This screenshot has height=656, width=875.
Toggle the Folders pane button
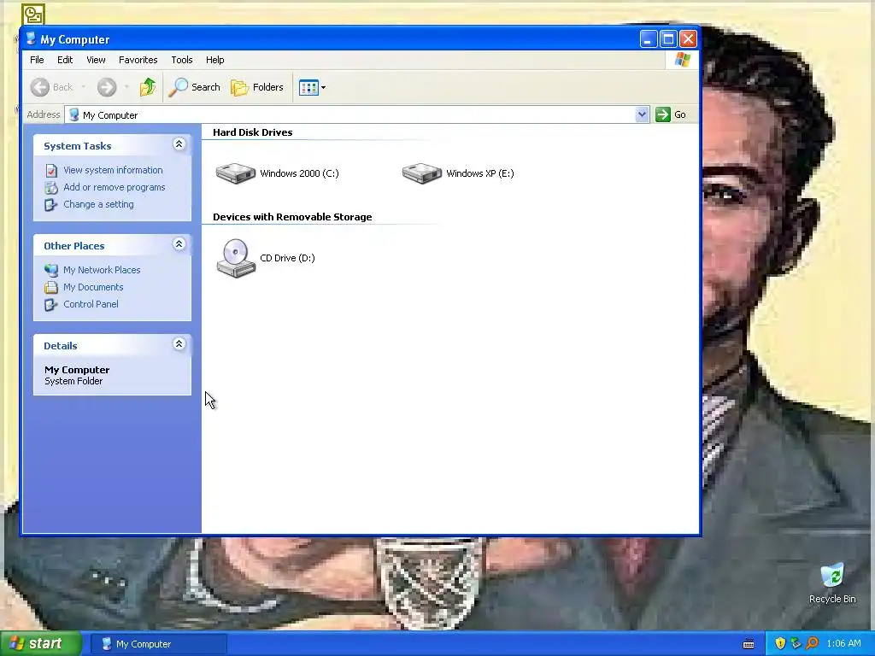pyautogui.click(x=257, y=87)
